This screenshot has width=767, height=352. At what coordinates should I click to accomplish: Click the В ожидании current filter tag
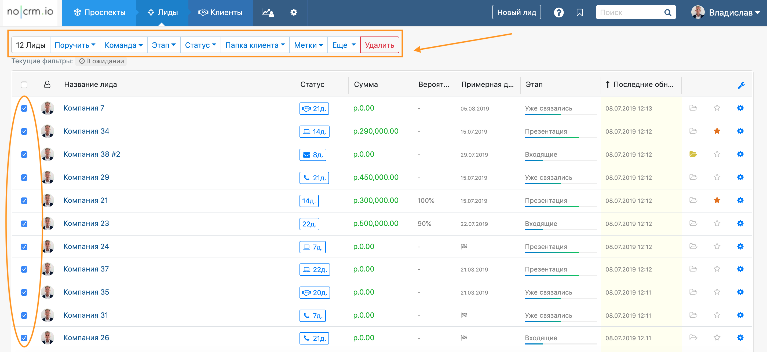tap(101, 61)
